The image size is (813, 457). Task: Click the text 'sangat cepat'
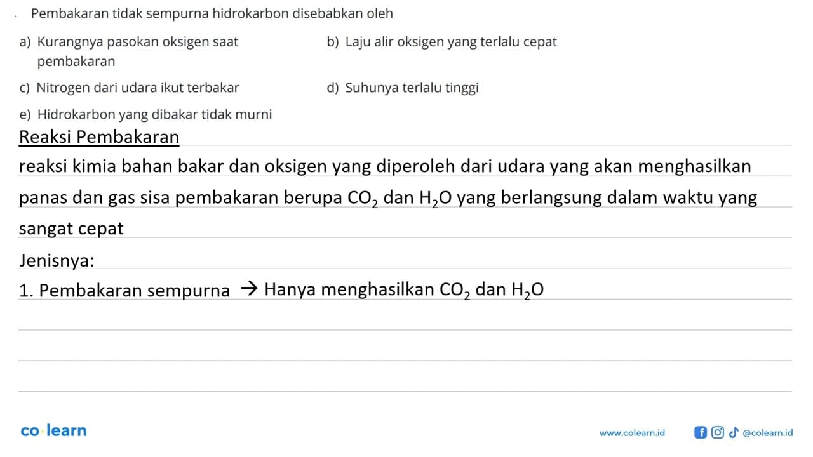click(71, 228)
